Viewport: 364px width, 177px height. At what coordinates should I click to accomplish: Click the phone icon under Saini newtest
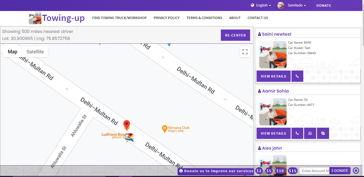[x=297, y=76]
